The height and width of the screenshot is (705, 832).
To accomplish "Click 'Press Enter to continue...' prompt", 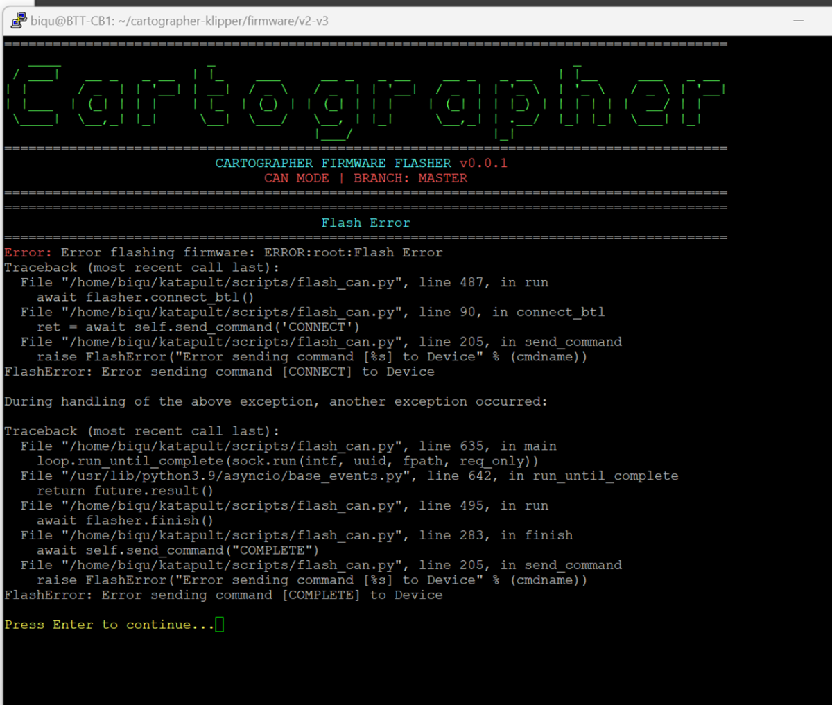I will (110, 625).
